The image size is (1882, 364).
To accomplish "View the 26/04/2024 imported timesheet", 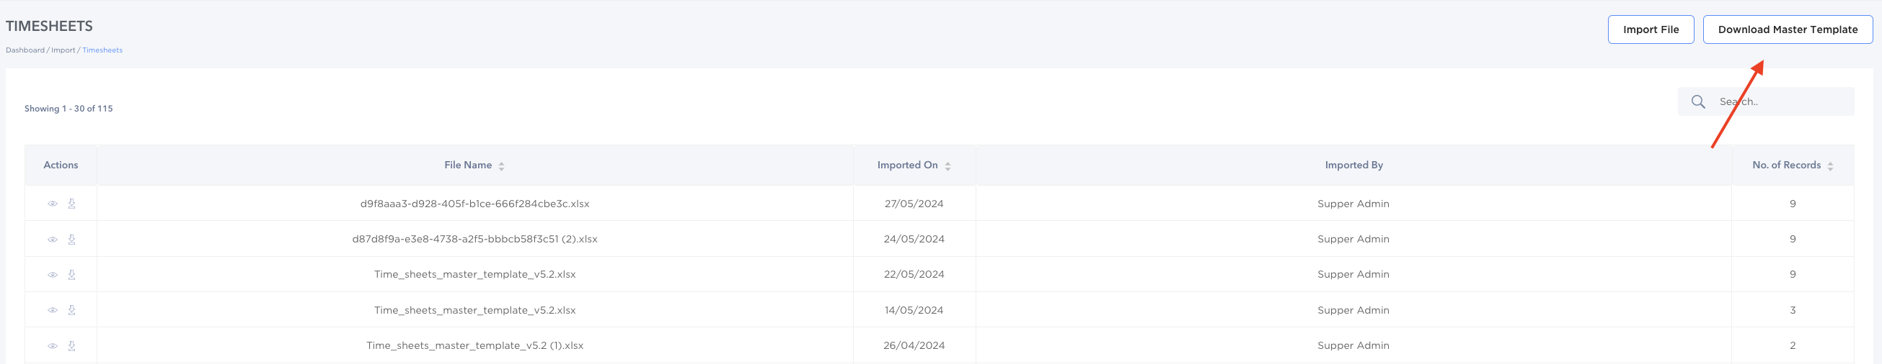I will 53,346.
